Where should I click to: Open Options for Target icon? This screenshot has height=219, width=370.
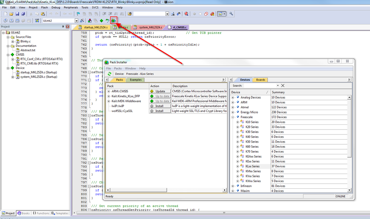(x=82, y=21)
